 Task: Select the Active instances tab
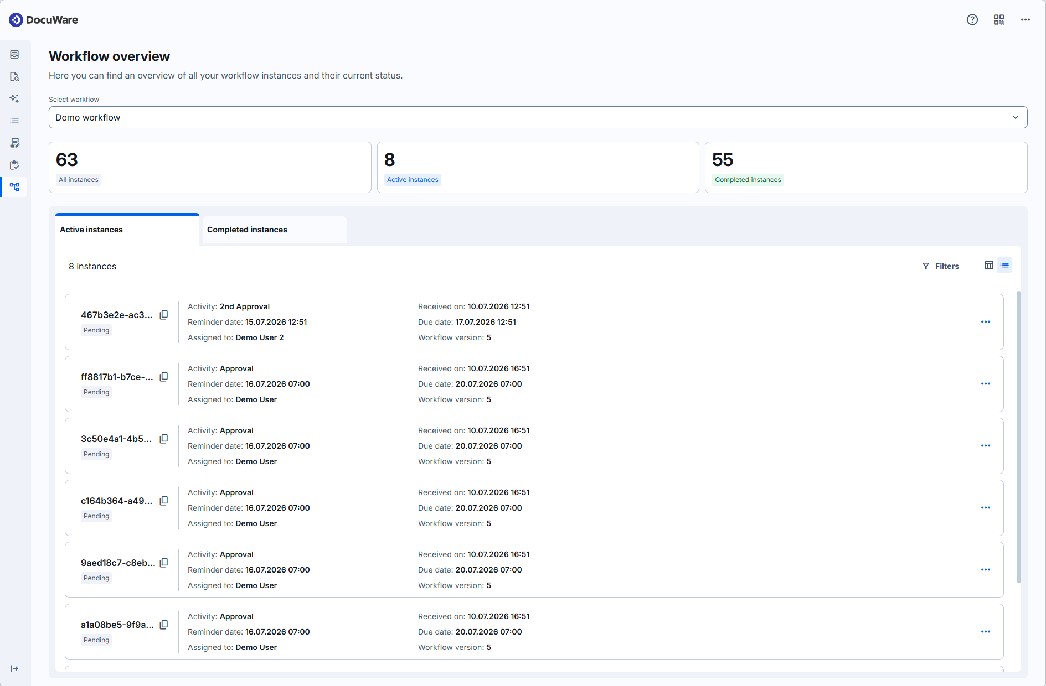127,230
